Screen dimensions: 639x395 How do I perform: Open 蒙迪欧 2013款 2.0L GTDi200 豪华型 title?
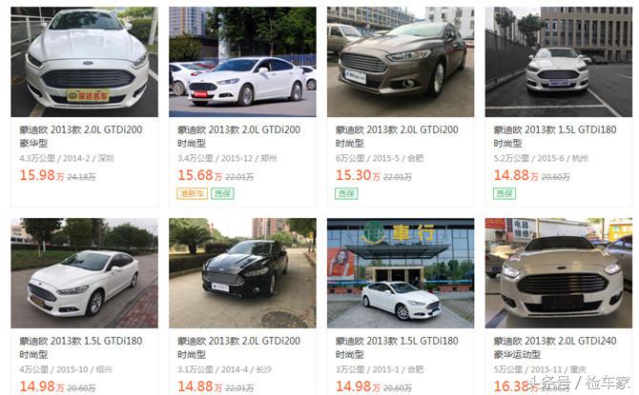81,136
